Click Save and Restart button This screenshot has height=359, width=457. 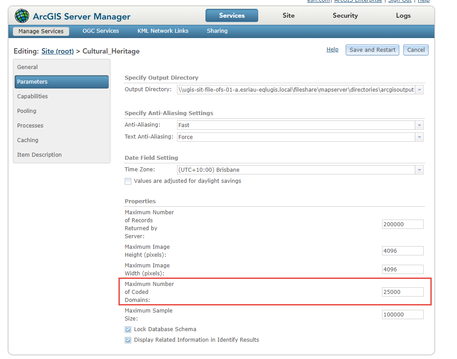click(372, 50)
